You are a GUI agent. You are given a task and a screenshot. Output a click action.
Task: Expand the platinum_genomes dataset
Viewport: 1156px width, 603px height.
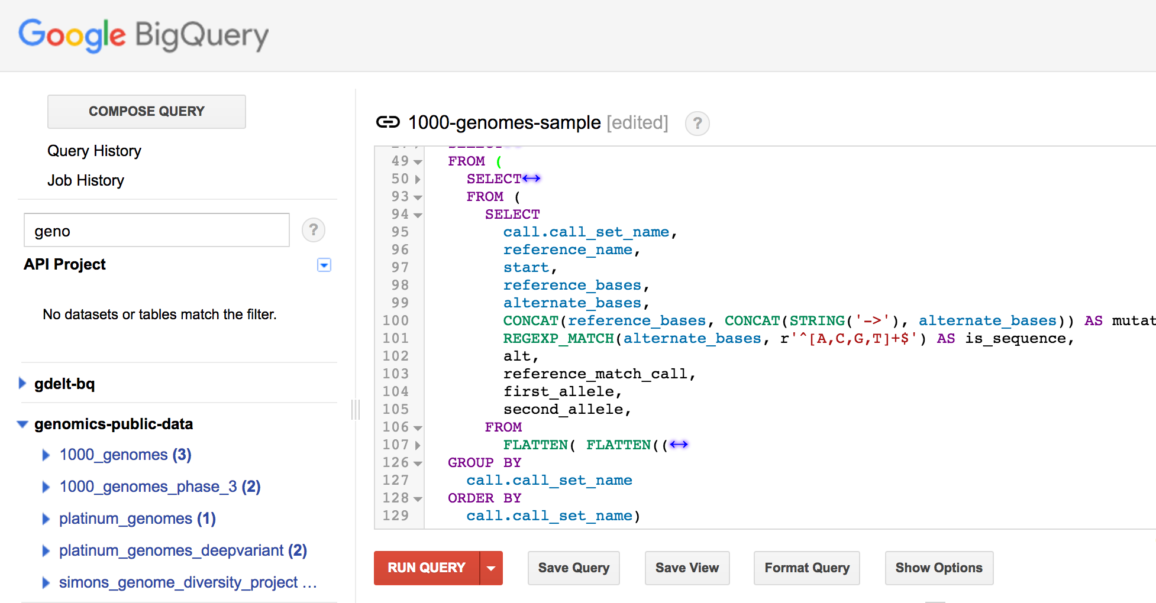tap(46, 518)
